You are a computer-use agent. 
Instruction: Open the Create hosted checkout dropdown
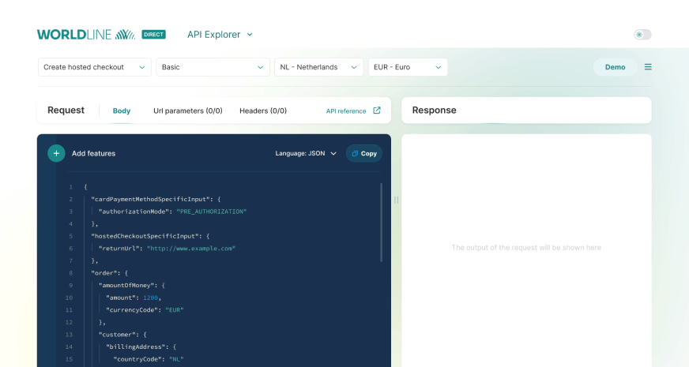(94, 67)
